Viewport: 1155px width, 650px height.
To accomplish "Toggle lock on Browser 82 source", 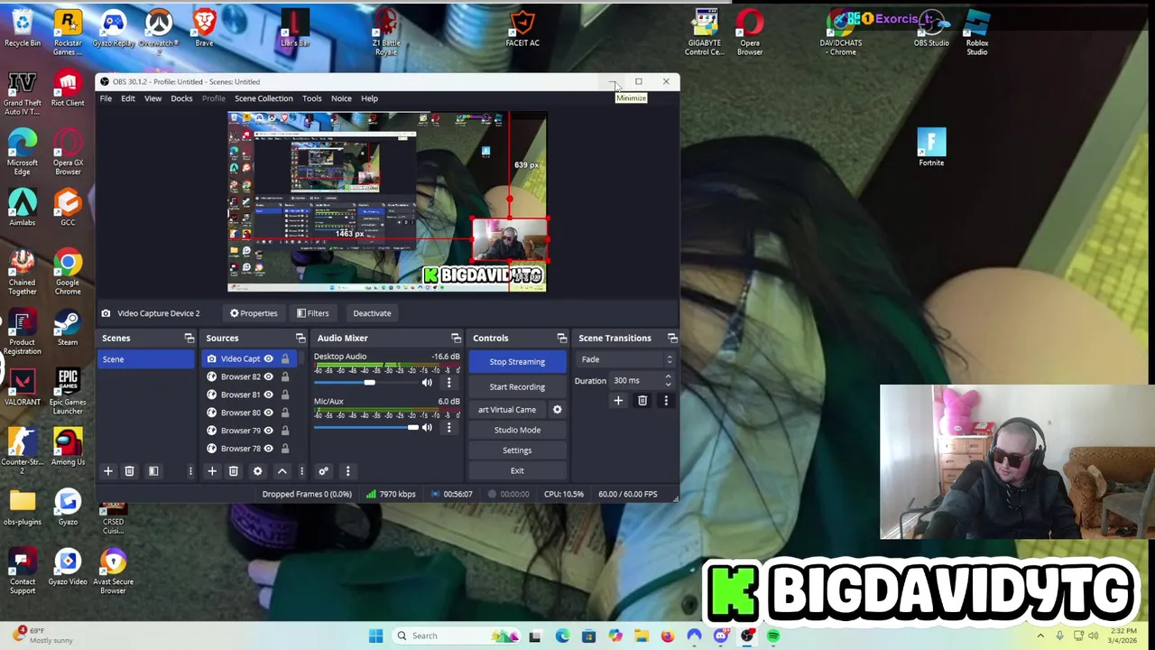I will (285, 377).
